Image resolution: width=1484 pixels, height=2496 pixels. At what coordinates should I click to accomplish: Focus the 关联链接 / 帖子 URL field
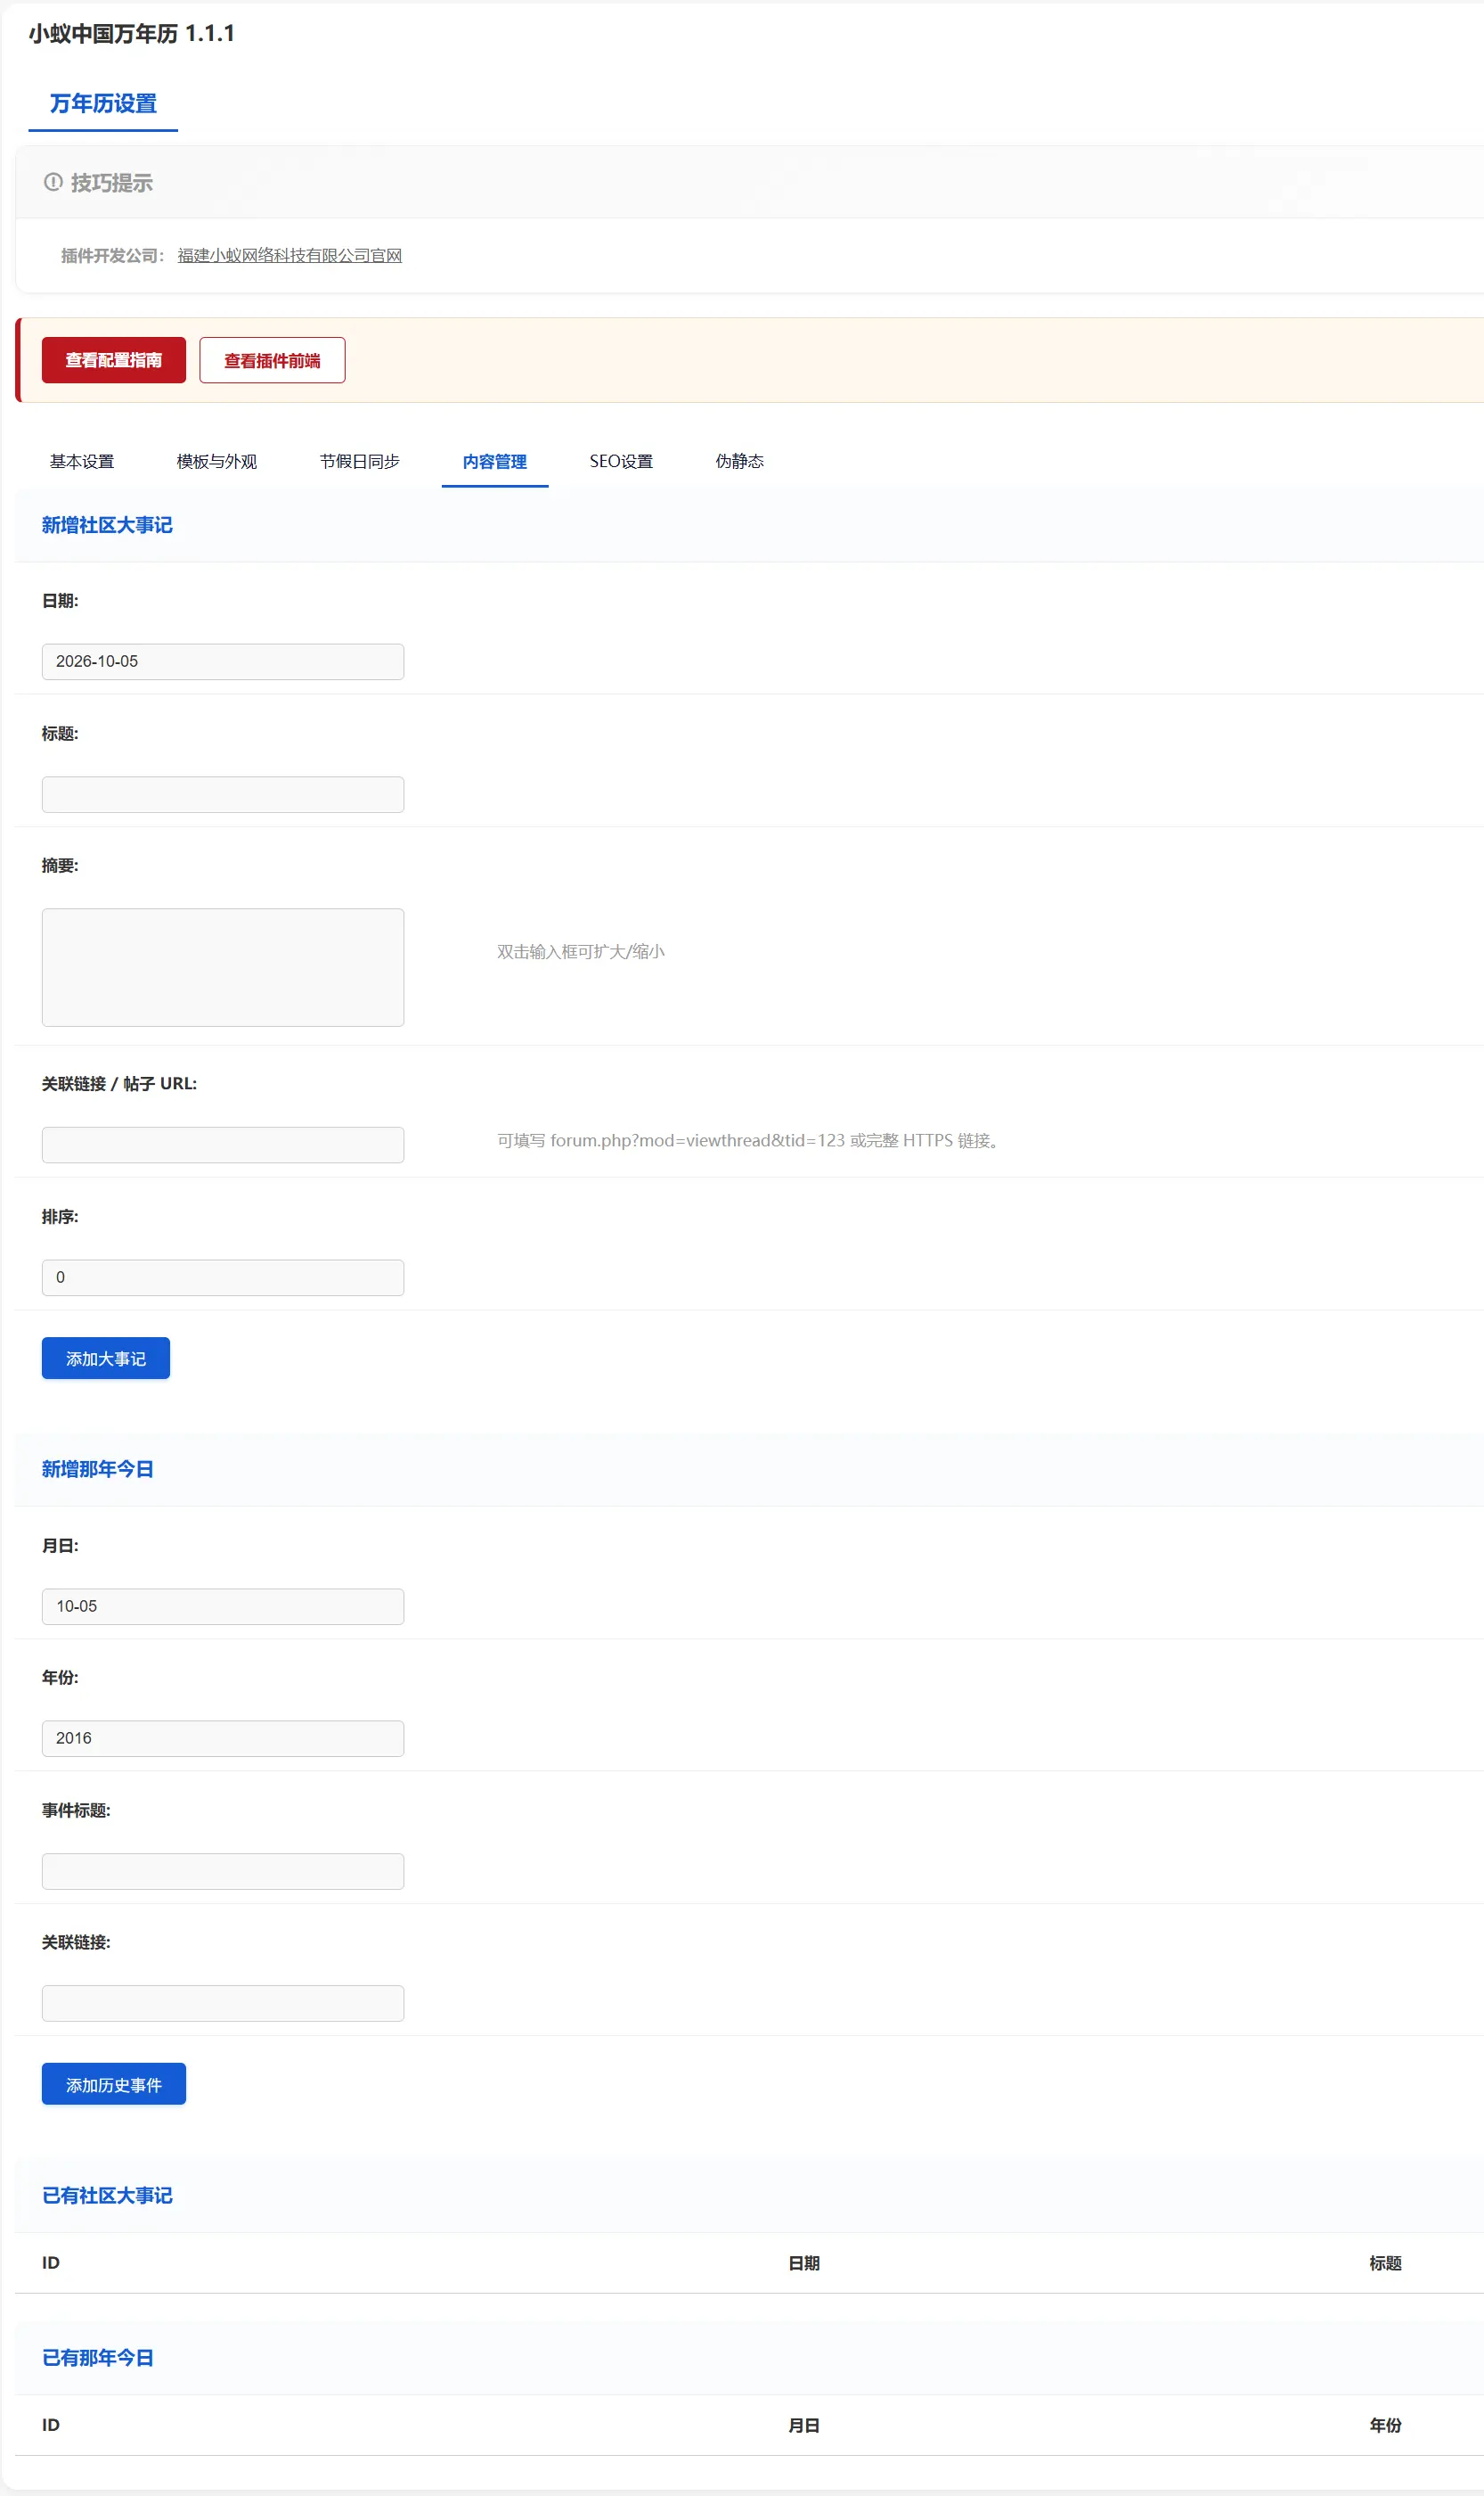(223, 1145)
